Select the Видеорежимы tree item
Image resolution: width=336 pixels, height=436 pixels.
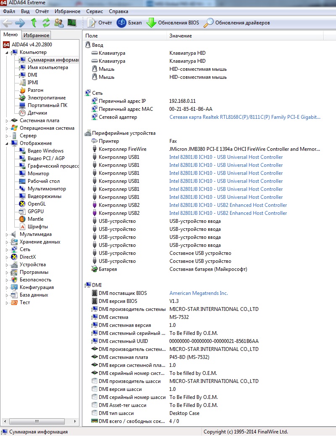(x=45, y=196)
